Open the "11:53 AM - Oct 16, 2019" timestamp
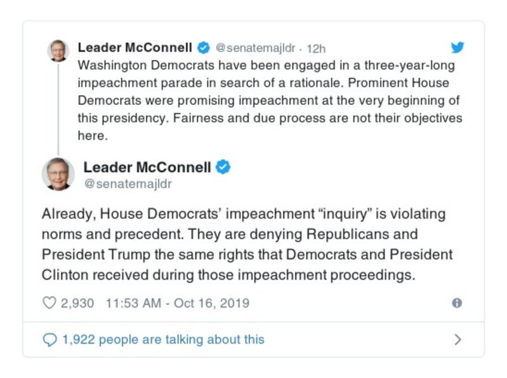This screenshot has width=507, height=378. pos(177,303)
